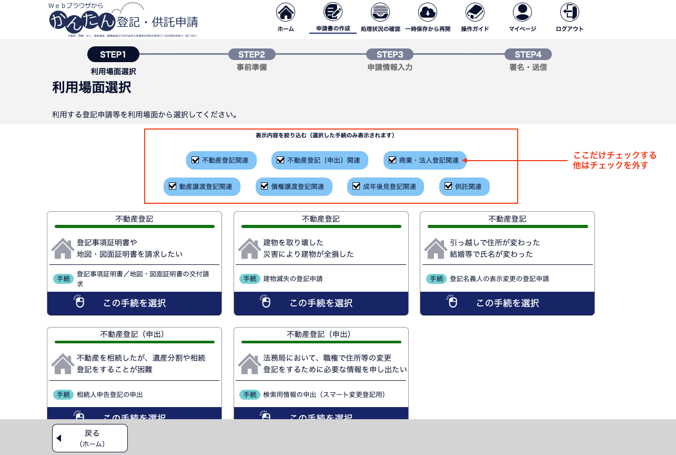Toggle the 商業・法人登記関連 checkbox
676x455 pixels.
(x=392, y=160)
